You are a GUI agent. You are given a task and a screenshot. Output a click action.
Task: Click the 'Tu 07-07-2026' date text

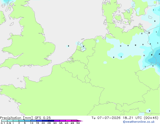106,118
